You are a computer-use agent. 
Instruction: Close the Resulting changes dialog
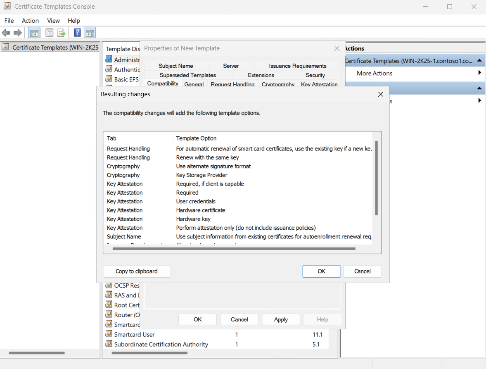(381, 94)
